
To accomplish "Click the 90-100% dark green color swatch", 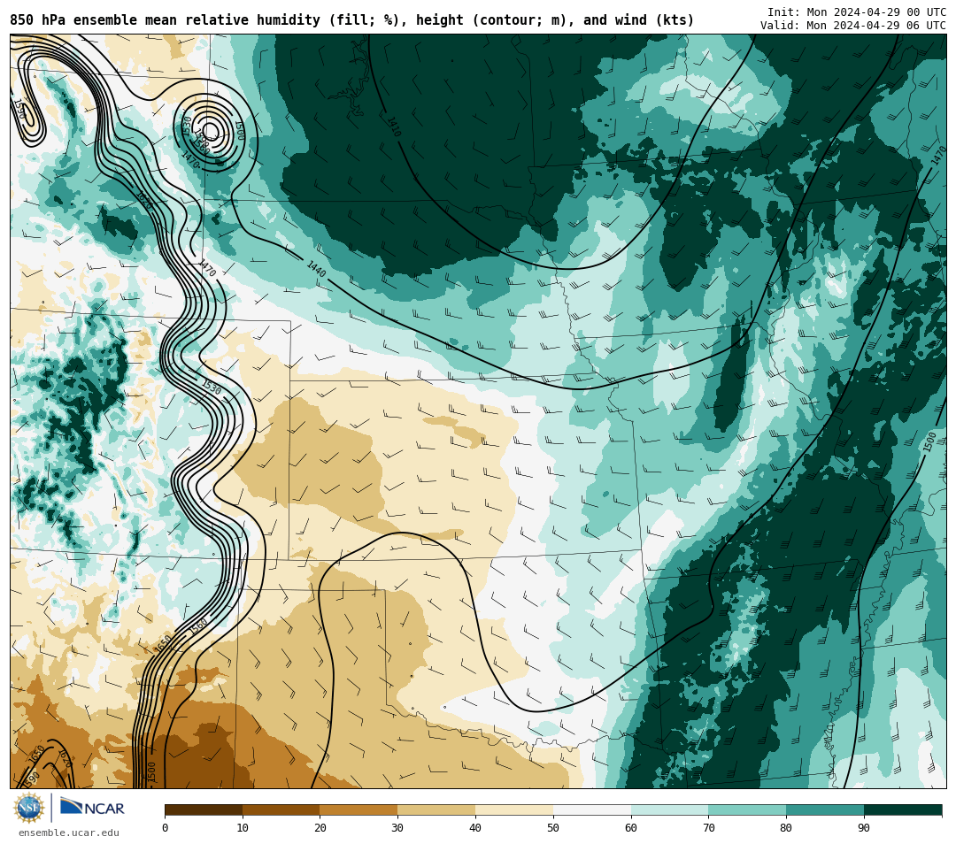I will click(903, 809).
